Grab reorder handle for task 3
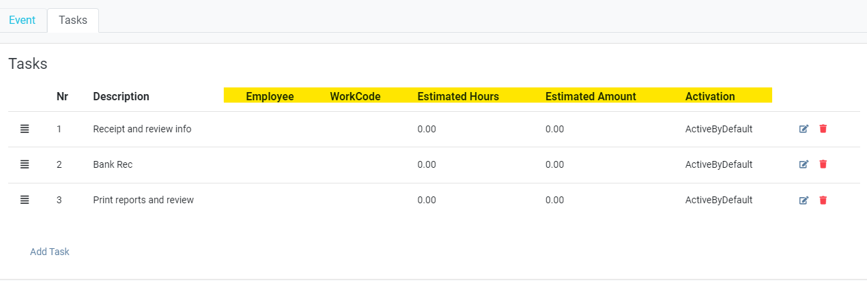 pos(25,200)
